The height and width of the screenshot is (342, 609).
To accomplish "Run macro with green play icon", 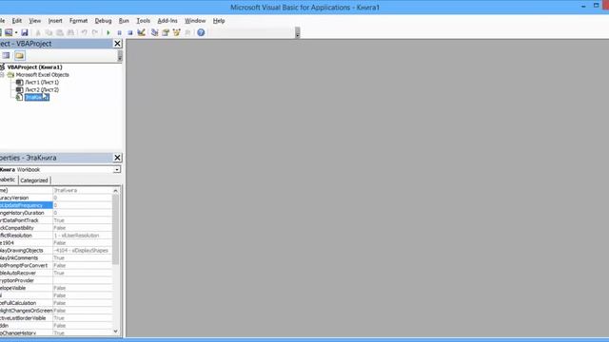I will coord(108,32).
